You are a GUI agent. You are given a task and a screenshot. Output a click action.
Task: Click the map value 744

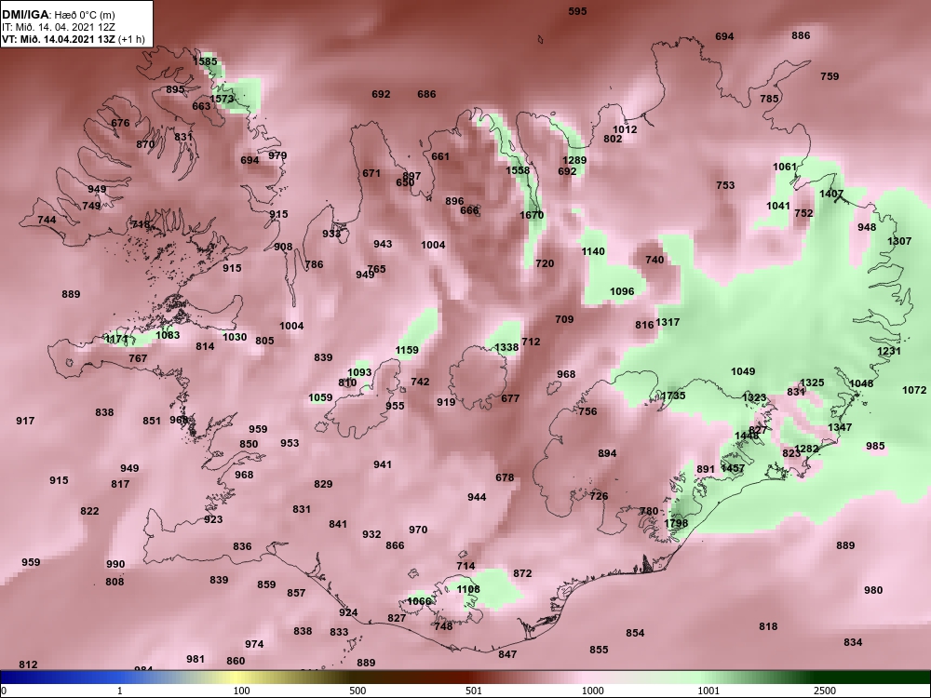47,220
